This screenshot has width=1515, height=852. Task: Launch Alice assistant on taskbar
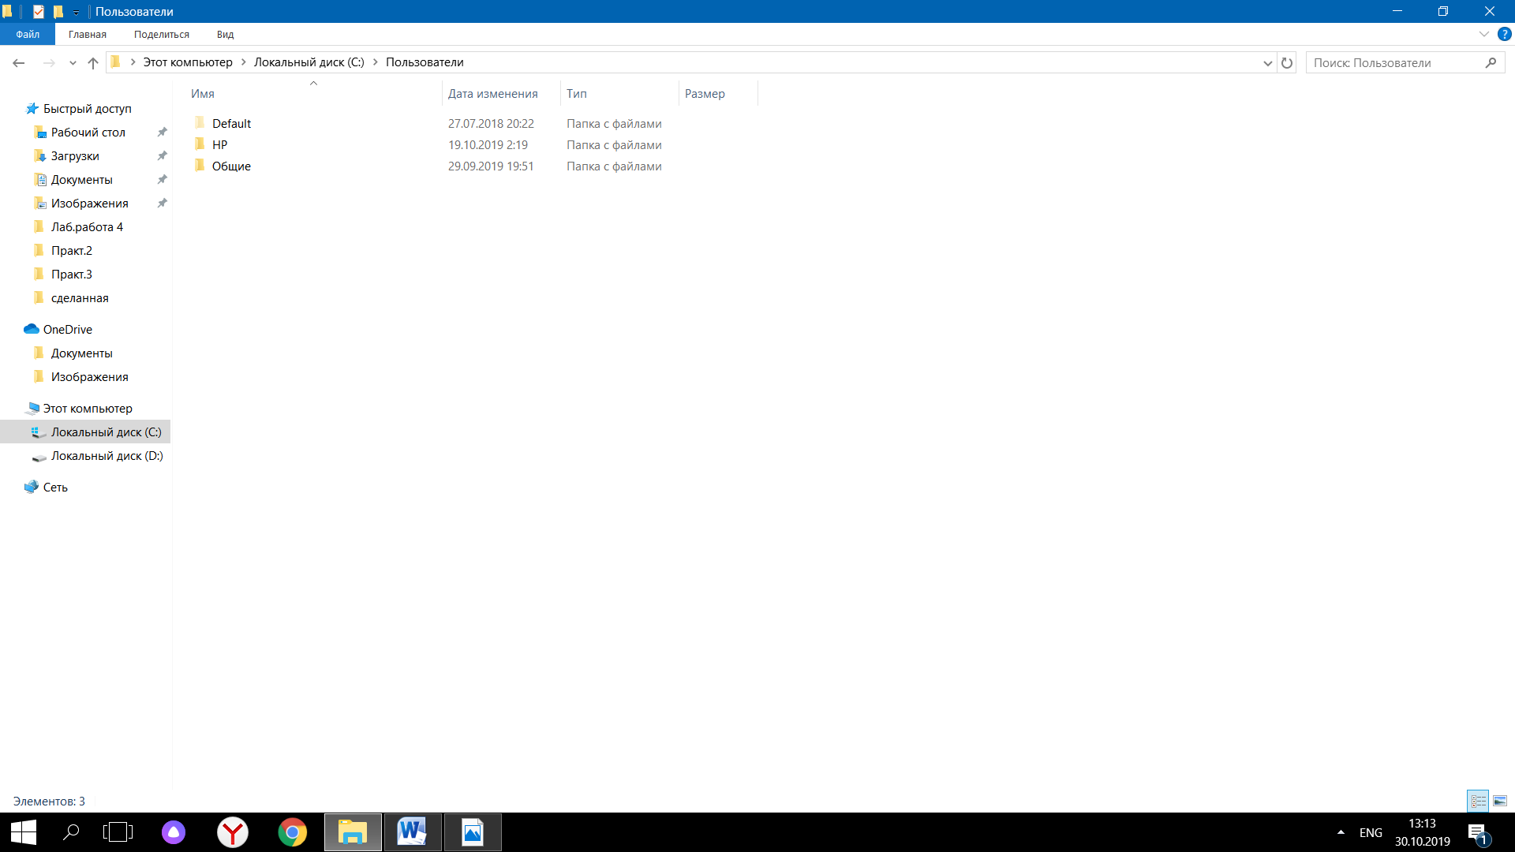pos(174,832)
